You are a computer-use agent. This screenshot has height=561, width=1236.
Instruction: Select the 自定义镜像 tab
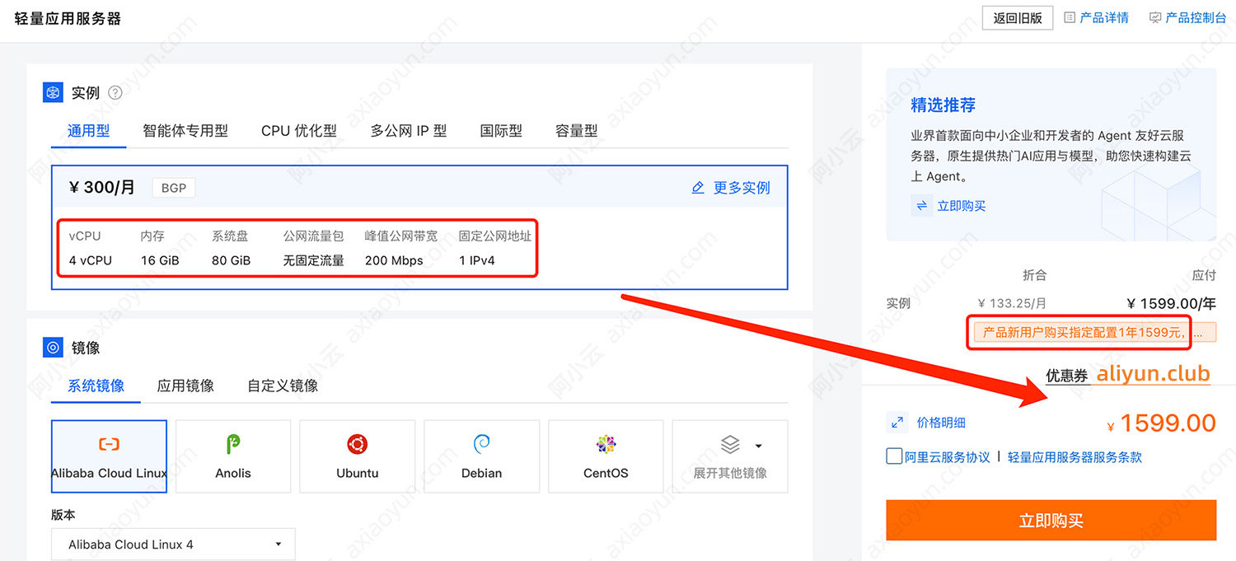(283, 386)
